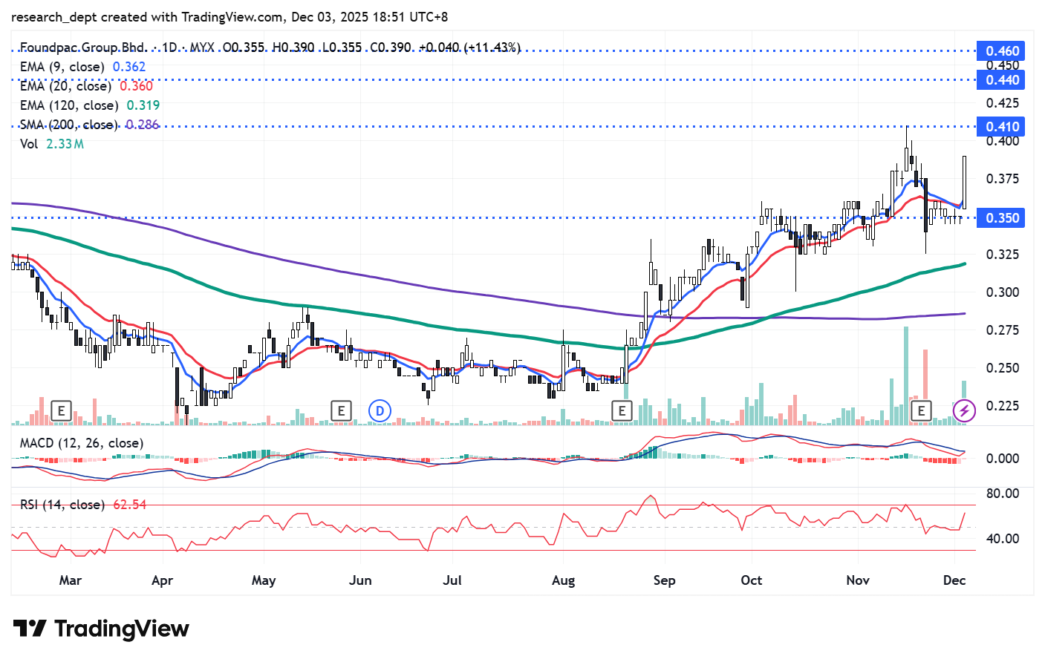Select the 0.440 price level label

[1002, 80]
